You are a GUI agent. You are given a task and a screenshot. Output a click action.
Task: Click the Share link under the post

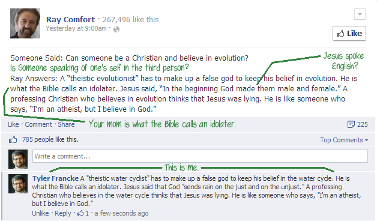point(66,124)
